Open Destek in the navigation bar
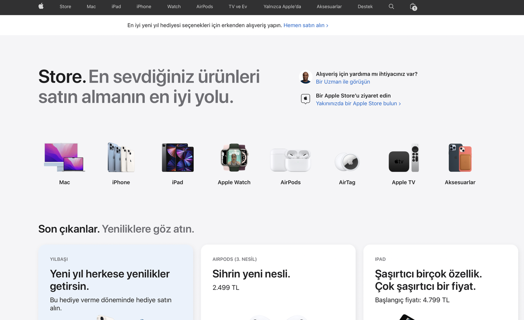The height and width of the screenshot is (320, 524). [365, 7]
